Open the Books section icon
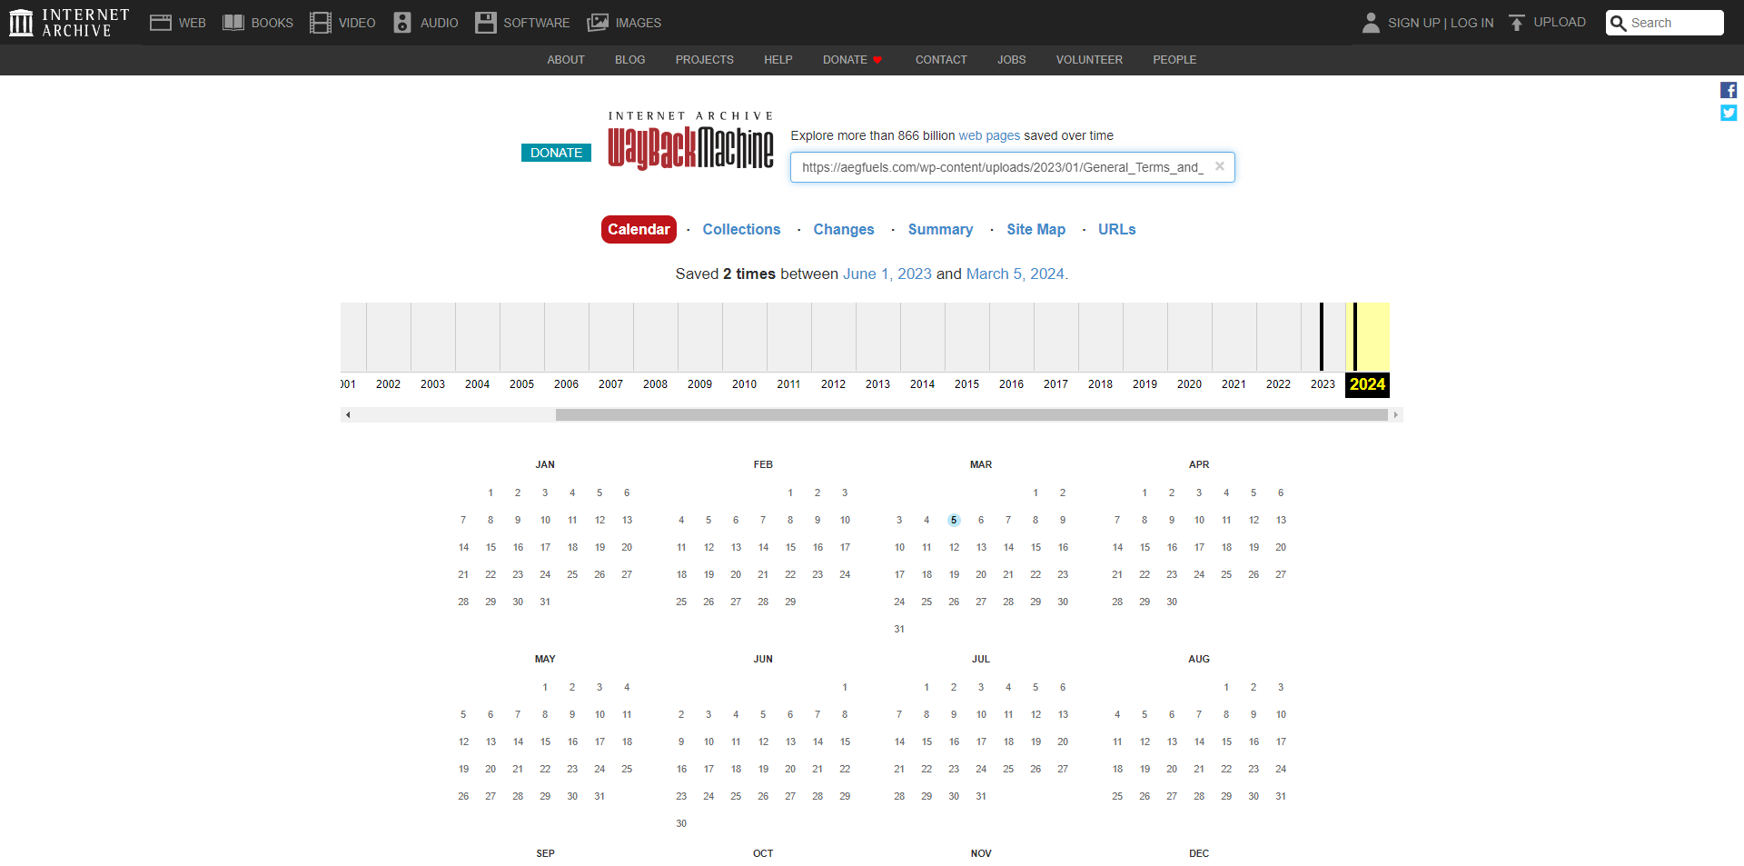 pos(233,23)
